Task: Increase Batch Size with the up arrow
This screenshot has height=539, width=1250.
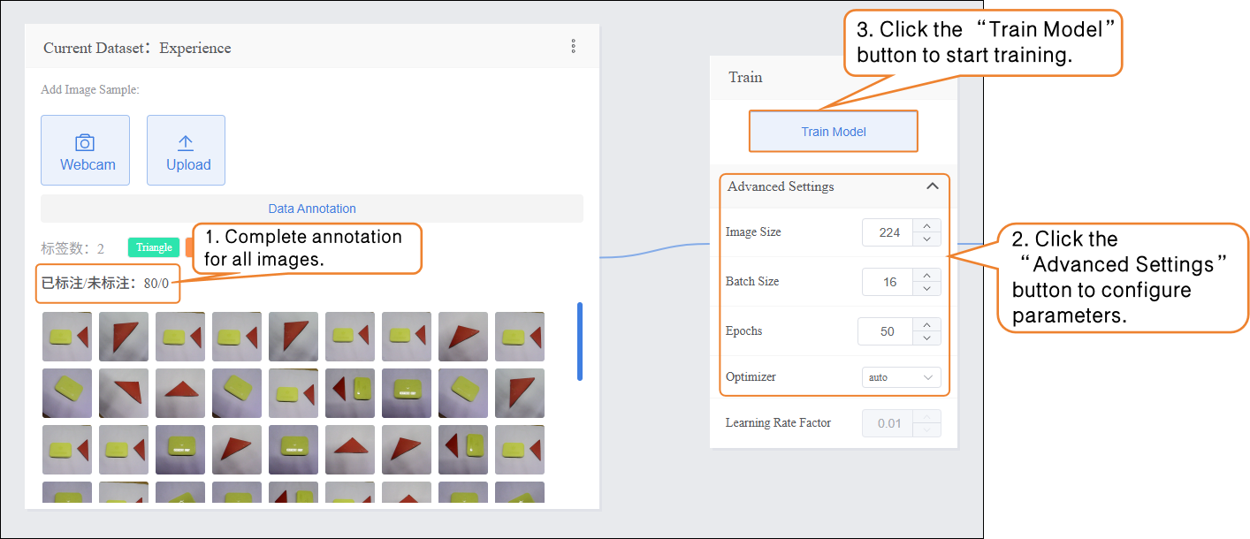Action: click(x=926, y=276)
